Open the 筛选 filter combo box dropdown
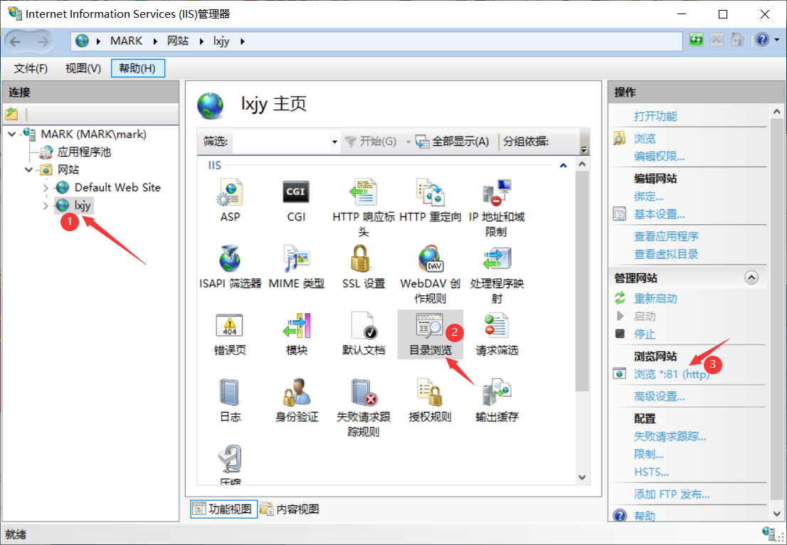787x545 pixels. (x=334, y=142)
